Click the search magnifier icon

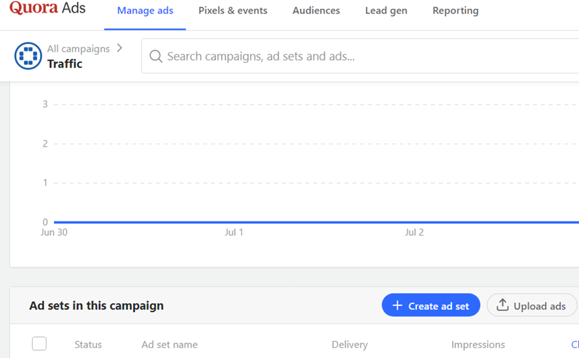pyautogui.click(x=156, y=56)
